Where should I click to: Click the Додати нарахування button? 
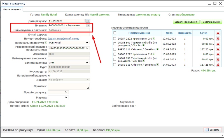[x=186, y=22]
